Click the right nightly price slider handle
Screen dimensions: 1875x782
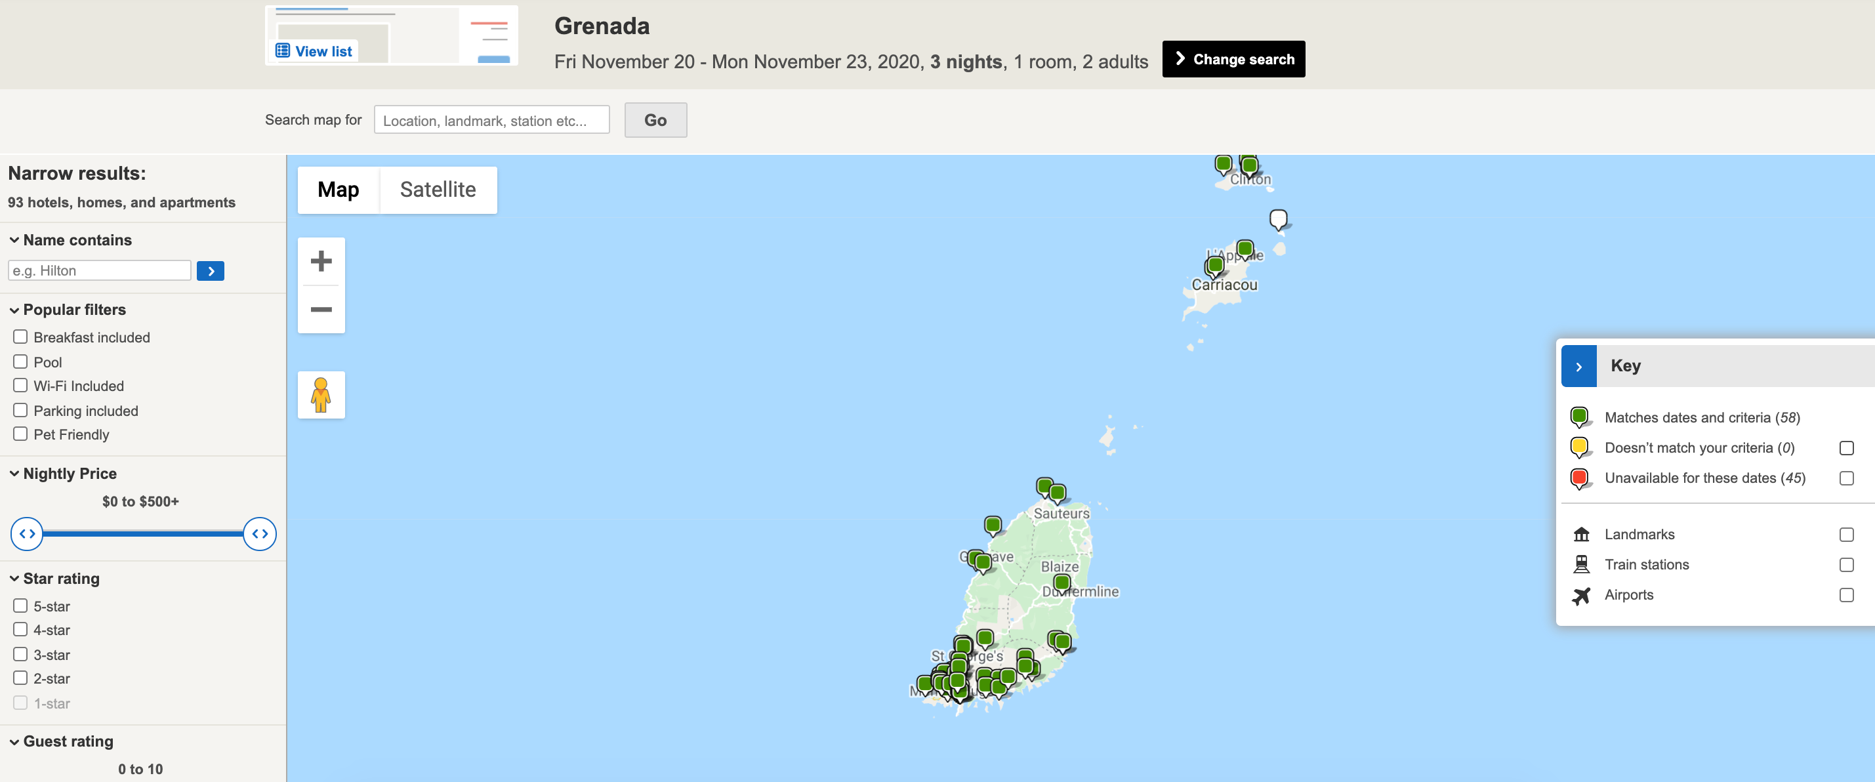[260, 534]
